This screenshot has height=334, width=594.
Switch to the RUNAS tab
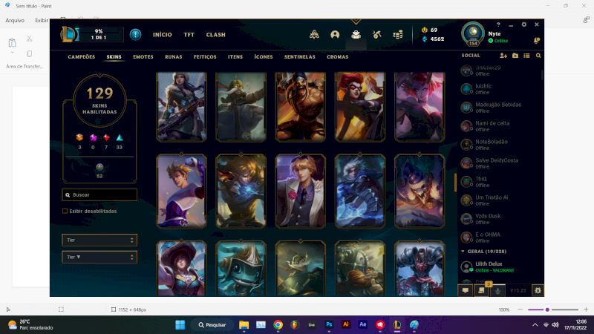[x=174, y=57]
